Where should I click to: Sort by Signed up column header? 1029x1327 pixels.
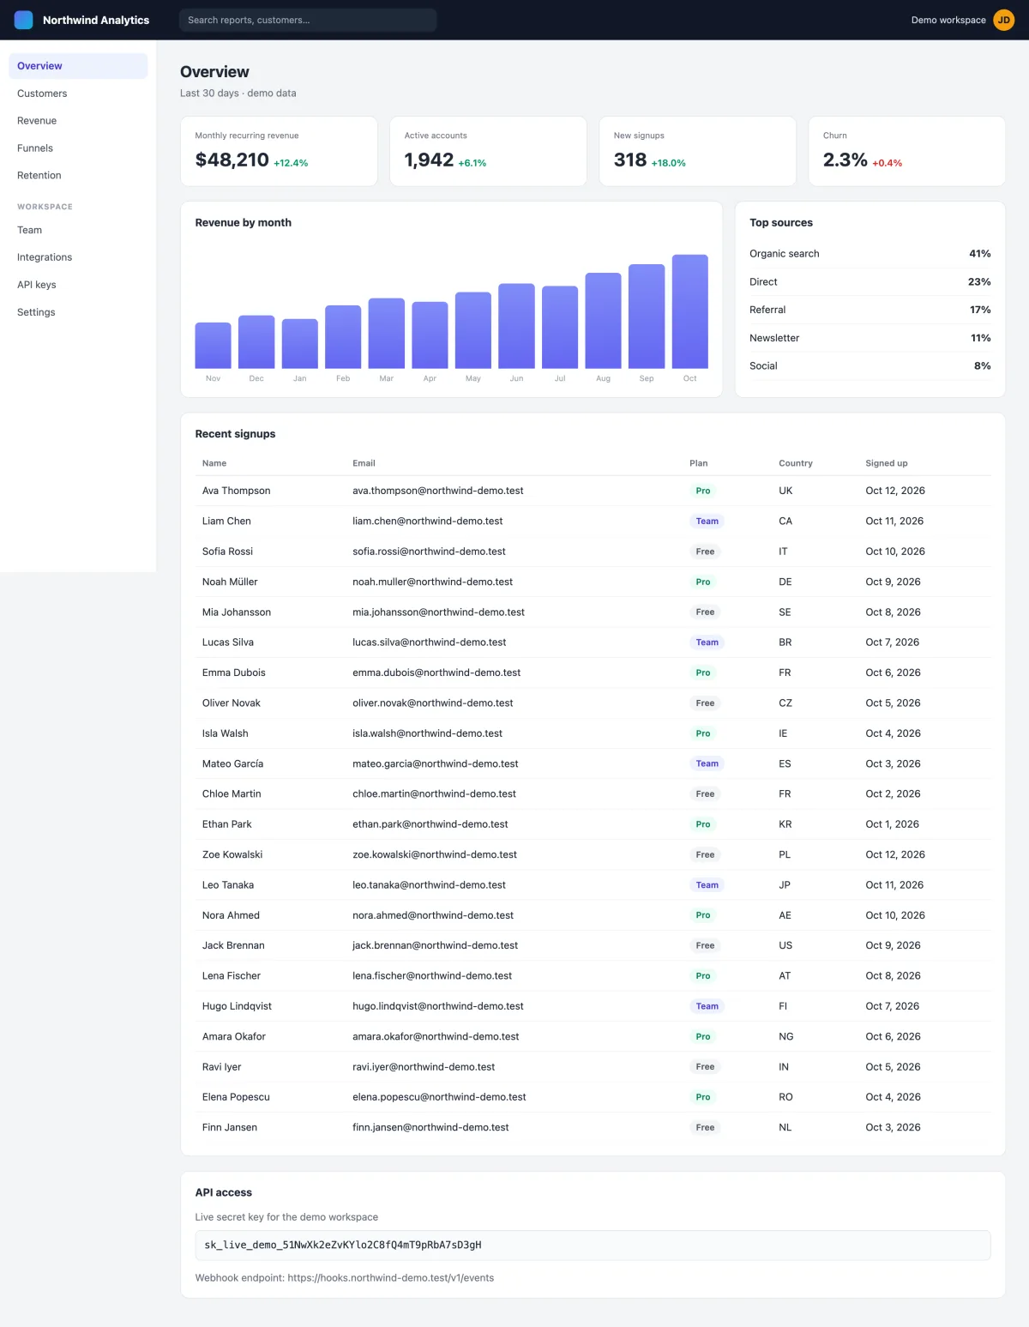(x=887, y=463)
